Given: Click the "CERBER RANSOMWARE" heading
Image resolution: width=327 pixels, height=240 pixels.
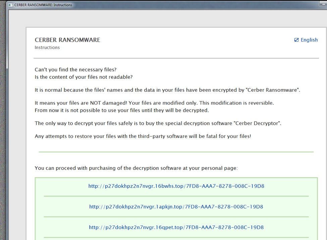Looking at the screenshot, I should pyautogui.click(x=67, y=40).
